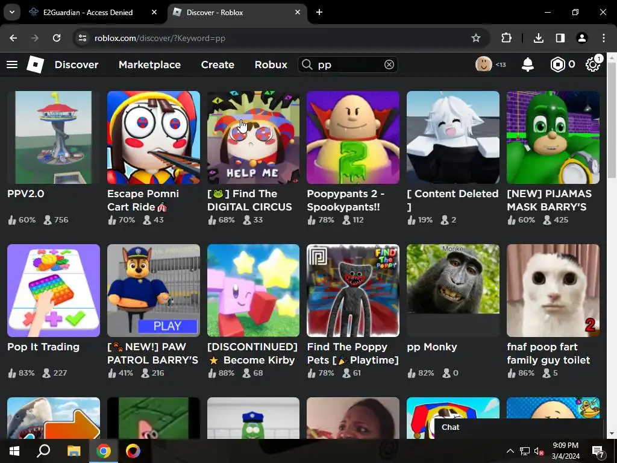Open the Robux nav link
Viewport: 617px width, 463px height.
click(271, 65)
